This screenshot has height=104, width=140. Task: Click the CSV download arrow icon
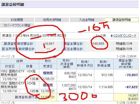point(112,36)
